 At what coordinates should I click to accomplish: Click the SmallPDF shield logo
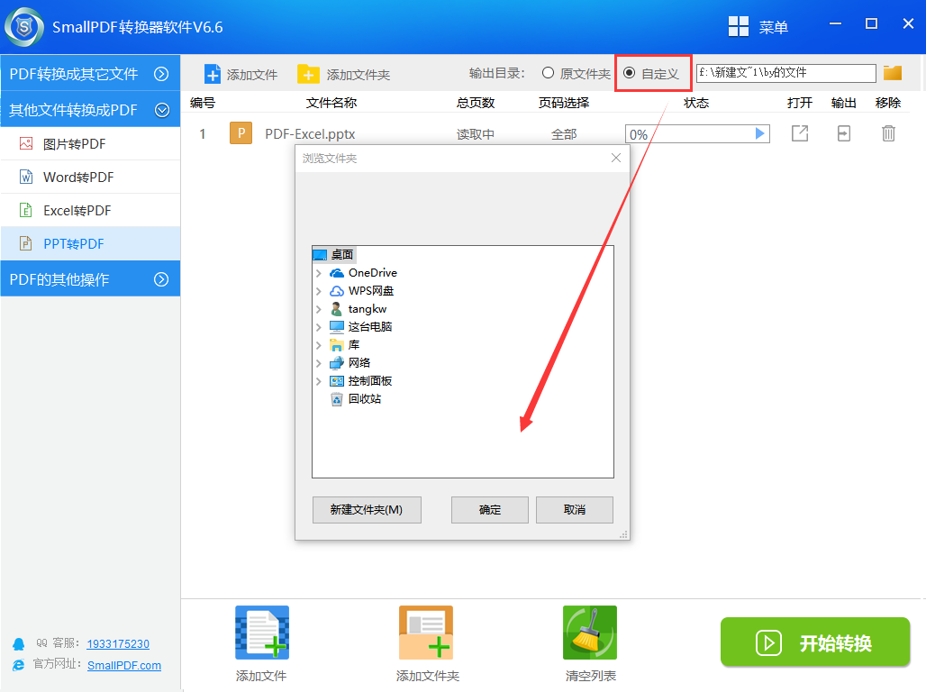tap(24, 27)
